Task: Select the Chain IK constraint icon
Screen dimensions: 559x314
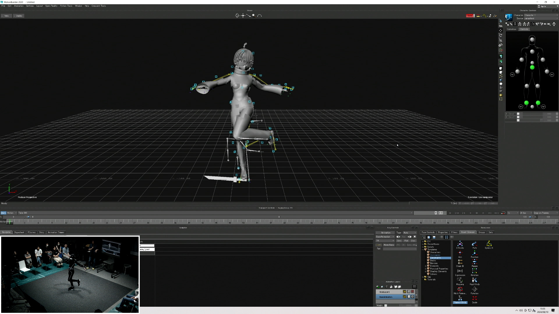Action: pos(460,262)
